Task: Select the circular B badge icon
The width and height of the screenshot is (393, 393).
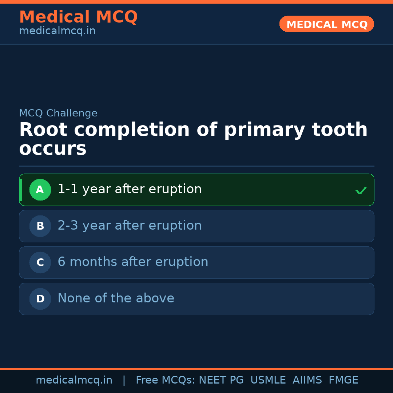Action: (x=40, y=226)
